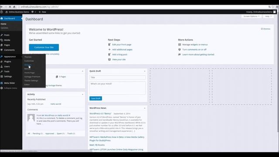
Task: Click the comment bubble icon in admin bar
Action: [x=32, y=12]
